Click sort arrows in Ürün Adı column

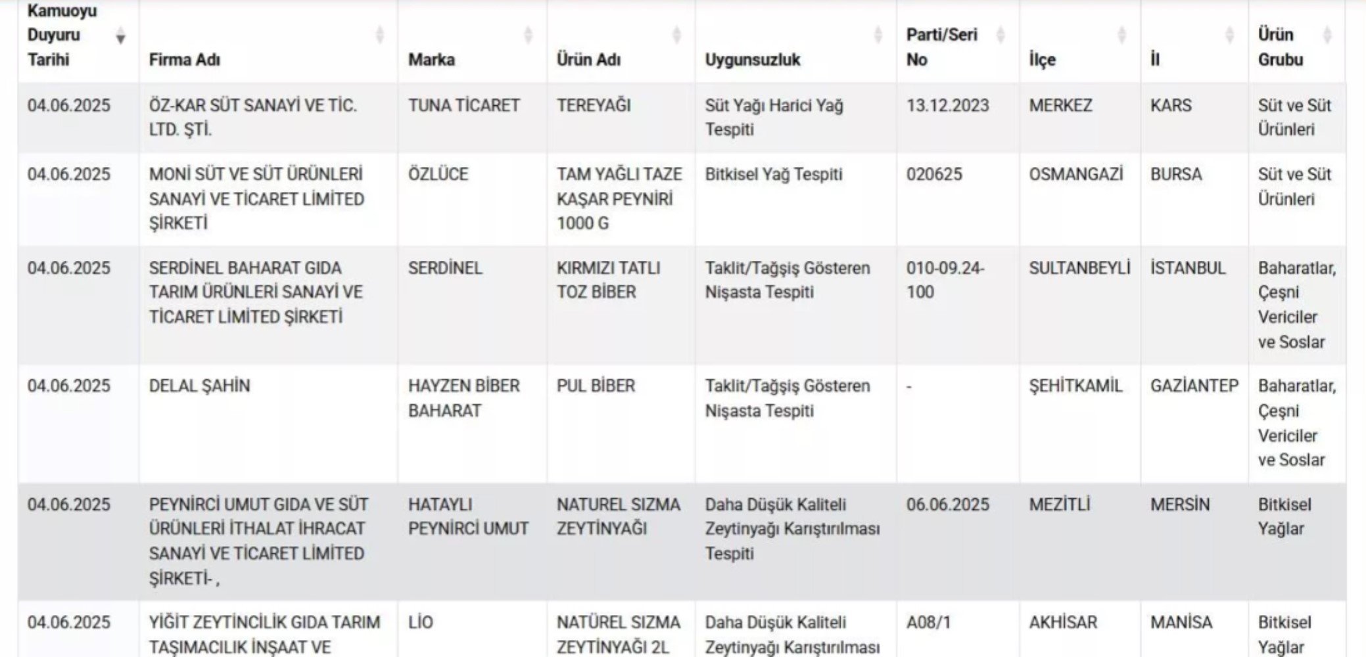click(676, 35)
